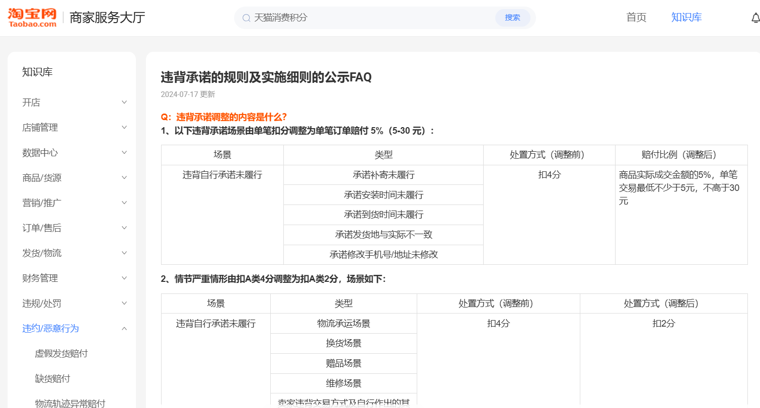Click cell 承诺修改手机号/地址未修改

pos(384,255)
